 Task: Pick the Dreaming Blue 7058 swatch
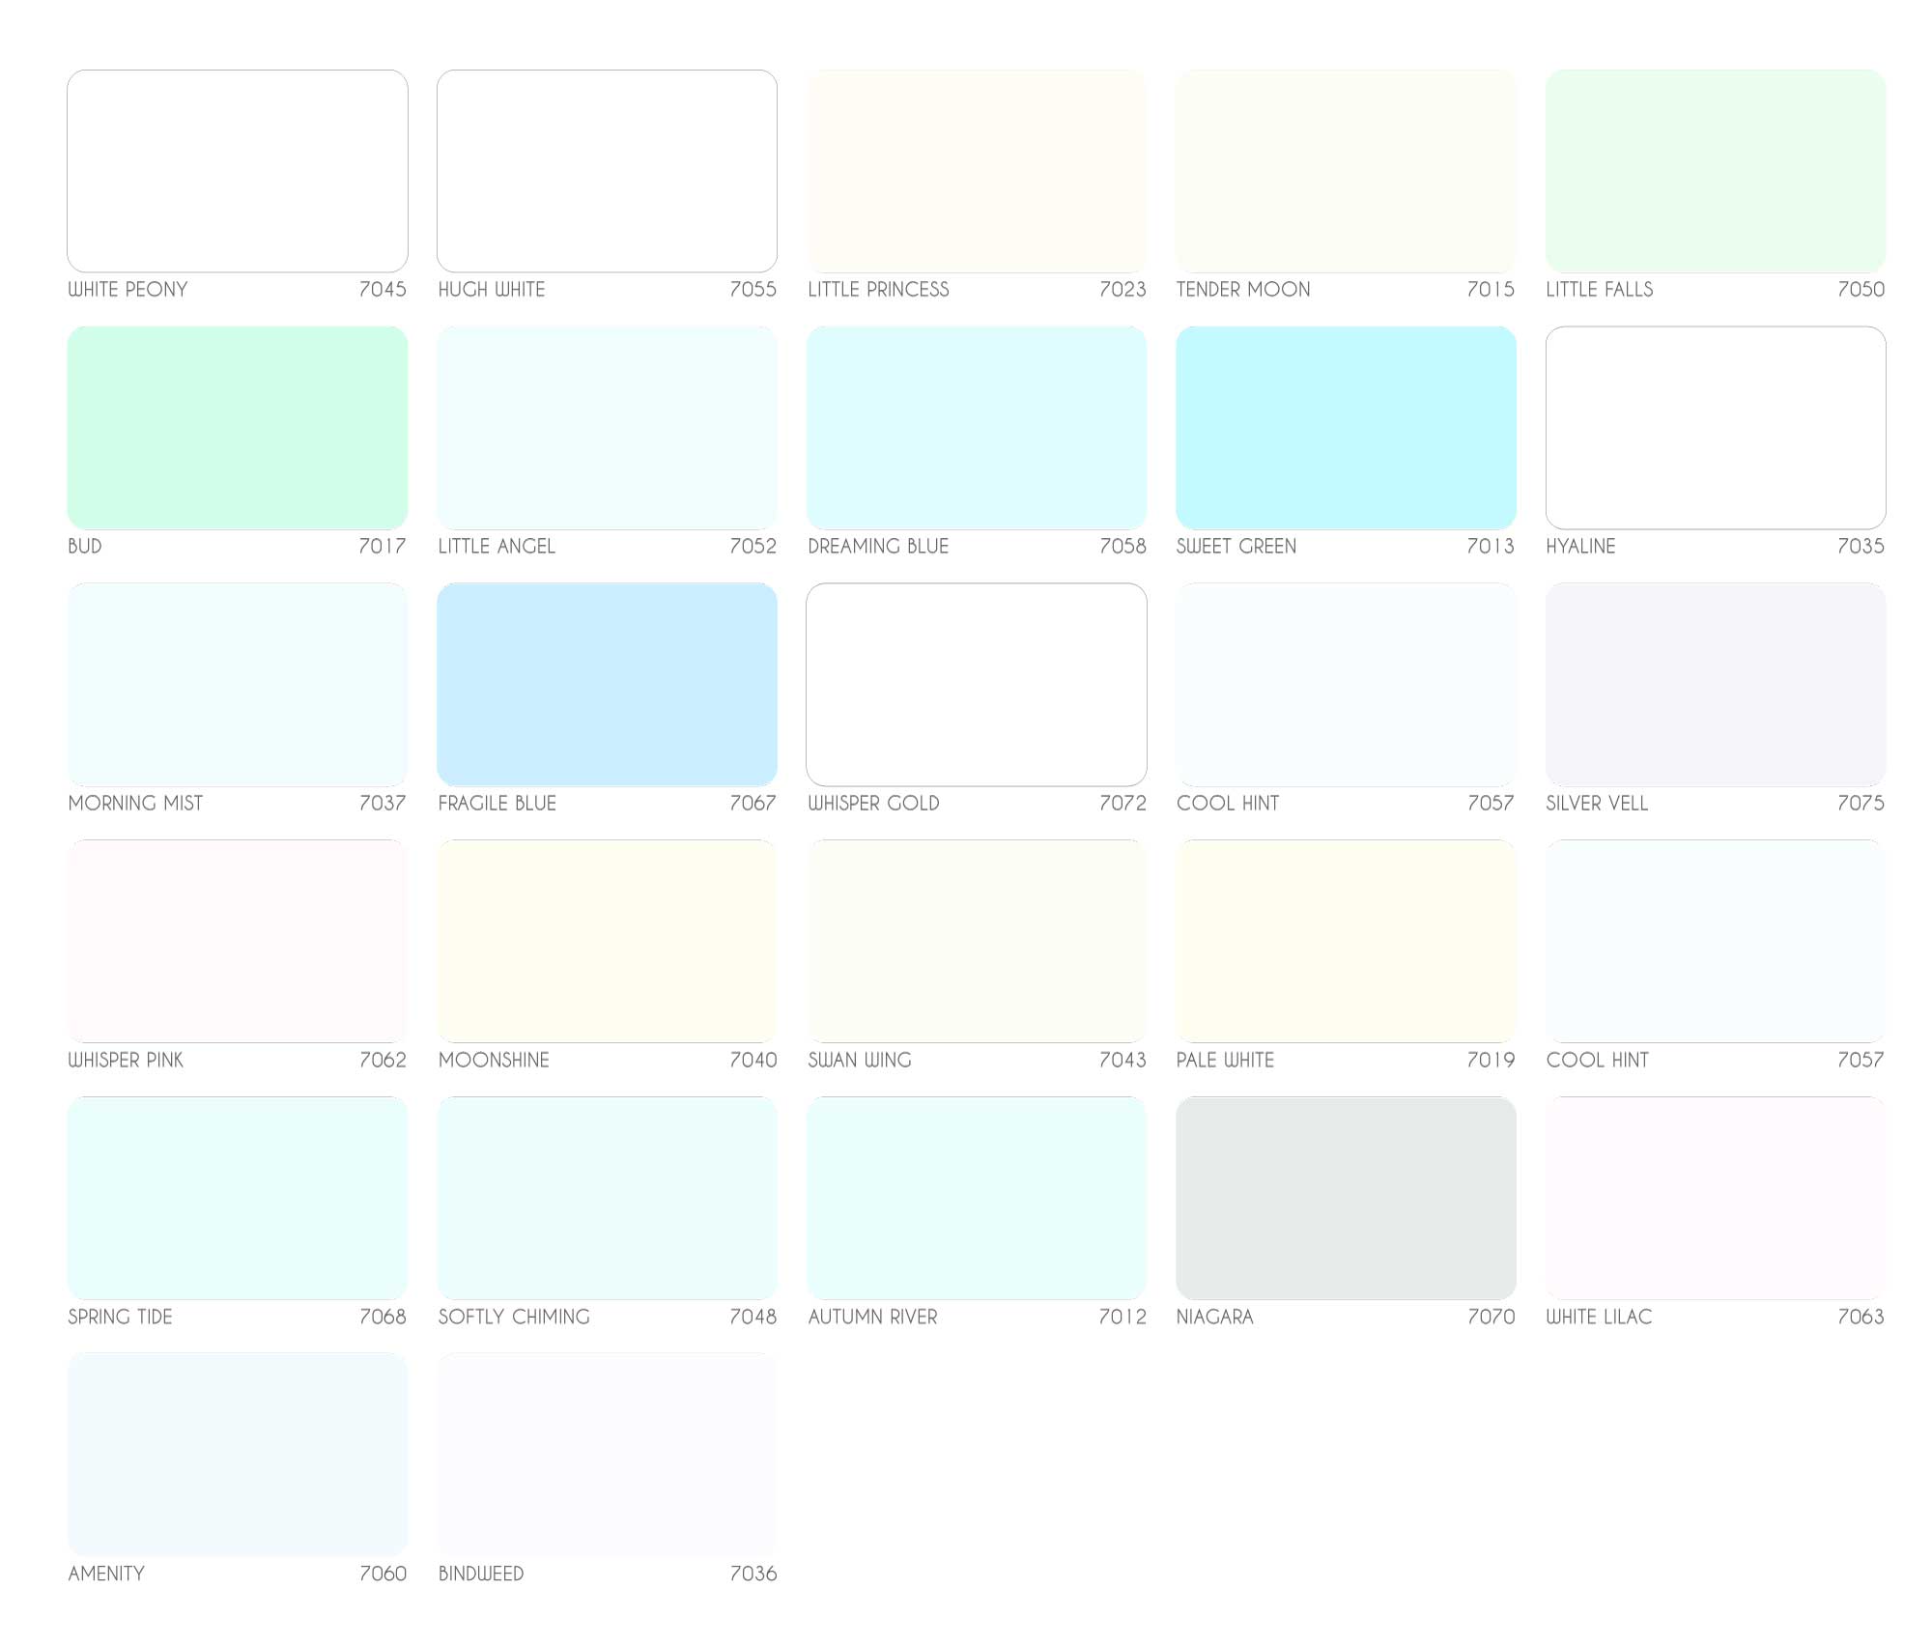977,427
